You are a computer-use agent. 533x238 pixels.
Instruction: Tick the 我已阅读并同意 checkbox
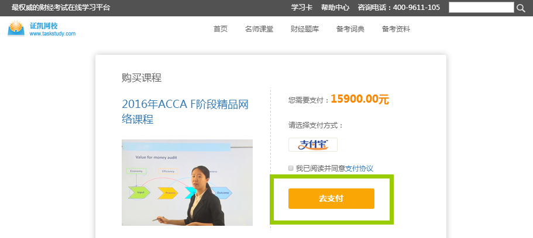coord(291,168)
